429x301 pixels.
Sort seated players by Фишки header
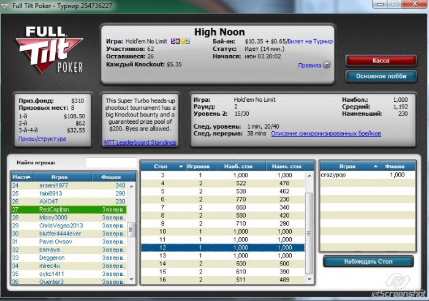(x=398, y=166)
